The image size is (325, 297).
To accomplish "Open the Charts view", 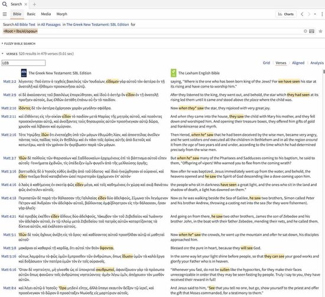I will 286,14.
